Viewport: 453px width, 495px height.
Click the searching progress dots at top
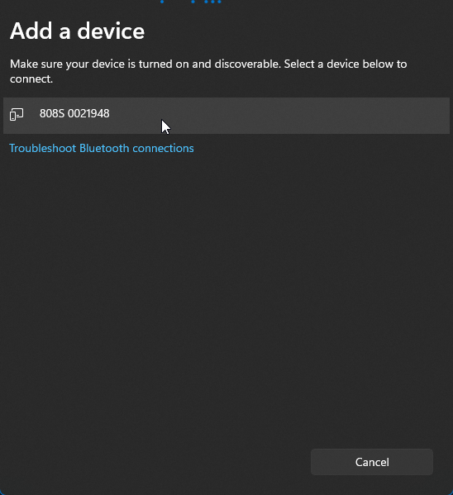(x=191, y=2)
